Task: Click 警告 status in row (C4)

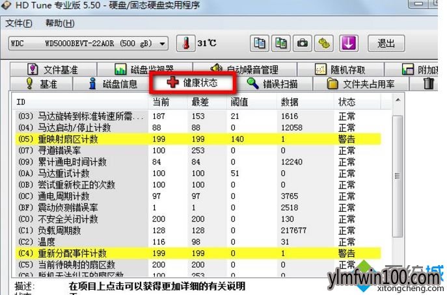Action: pyautogui.click(x=347, y=253)
